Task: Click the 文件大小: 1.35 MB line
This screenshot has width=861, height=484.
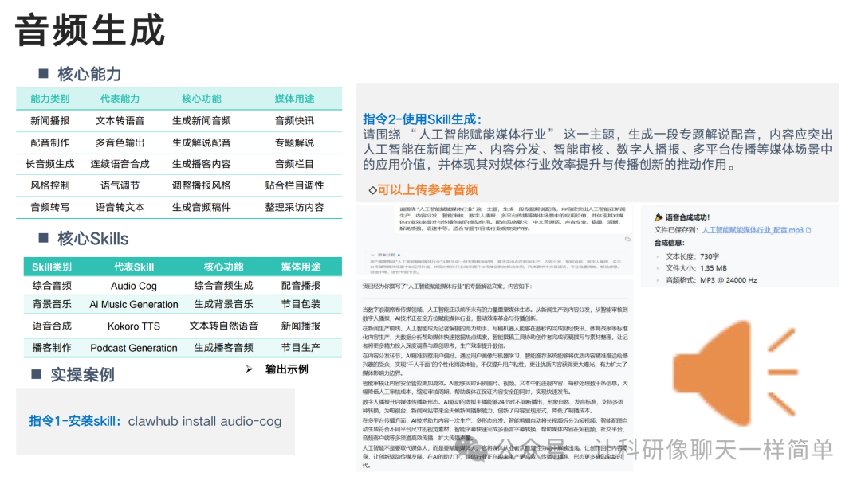Action: coord(696,268)
